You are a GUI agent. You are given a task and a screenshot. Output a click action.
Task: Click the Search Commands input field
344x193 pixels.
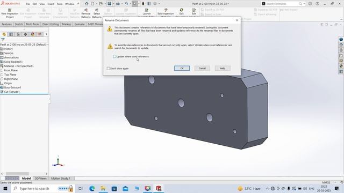pyautogui.click(x=282, y=4)
